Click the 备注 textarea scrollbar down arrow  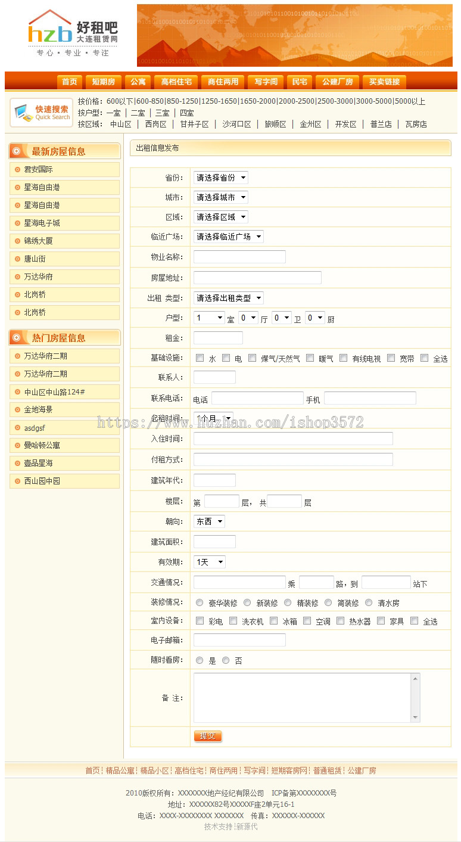click(416, 717)
